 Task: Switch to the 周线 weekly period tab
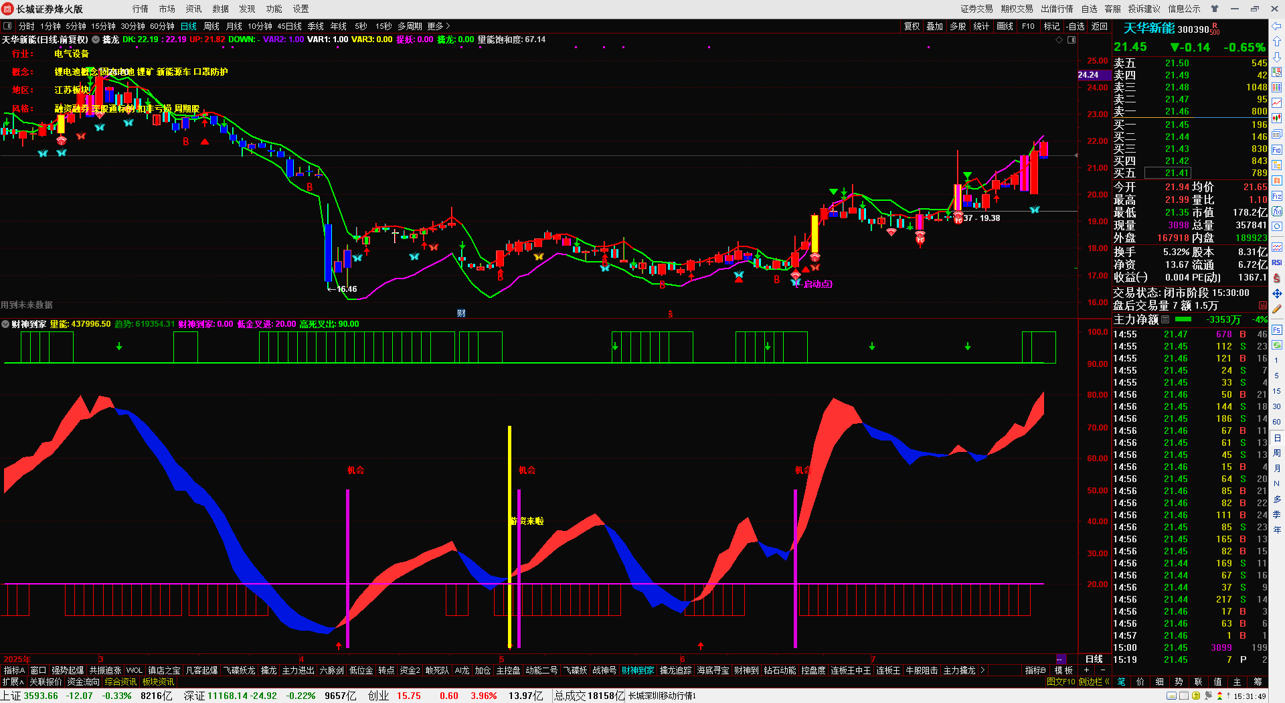tap(211, 26)
